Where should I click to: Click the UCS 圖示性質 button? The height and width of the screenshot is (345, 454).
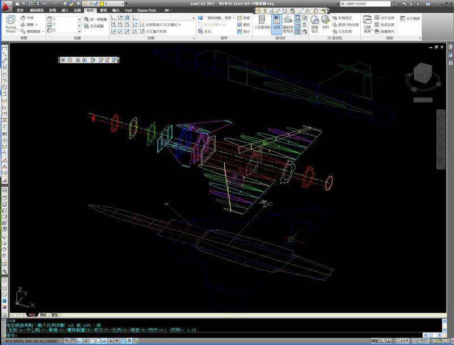coord(153,31)
